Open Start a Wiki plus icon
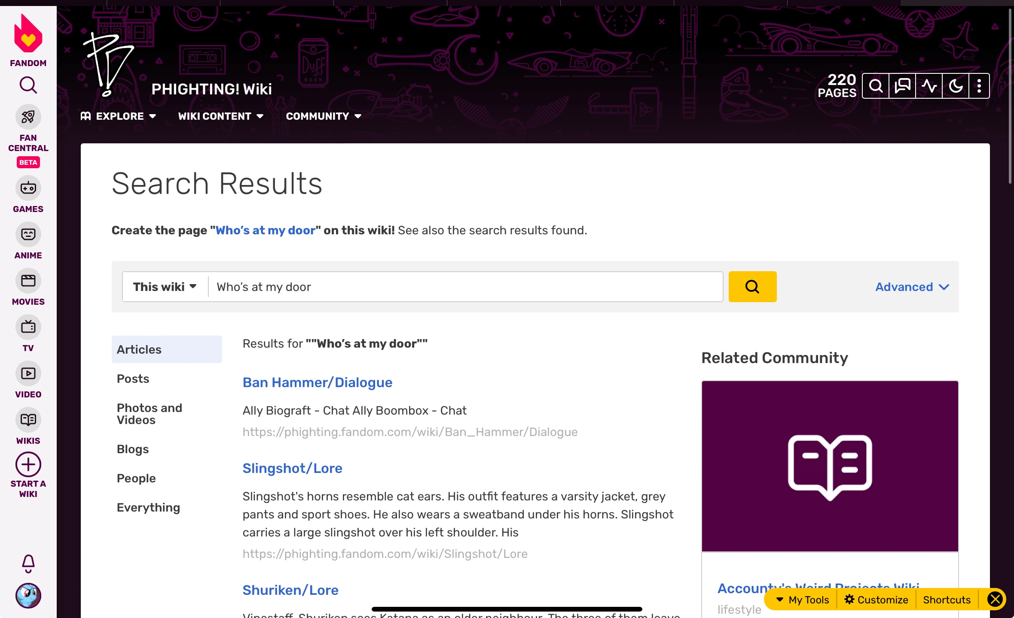This screenshot has width=1014, height=618. click(28, 464)
